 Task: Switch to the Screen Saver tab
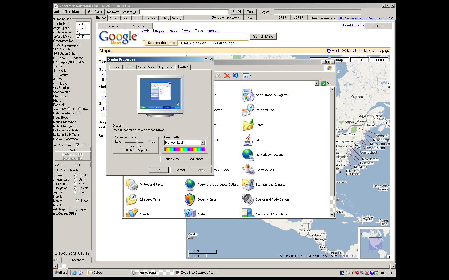(x=147, y=67)
